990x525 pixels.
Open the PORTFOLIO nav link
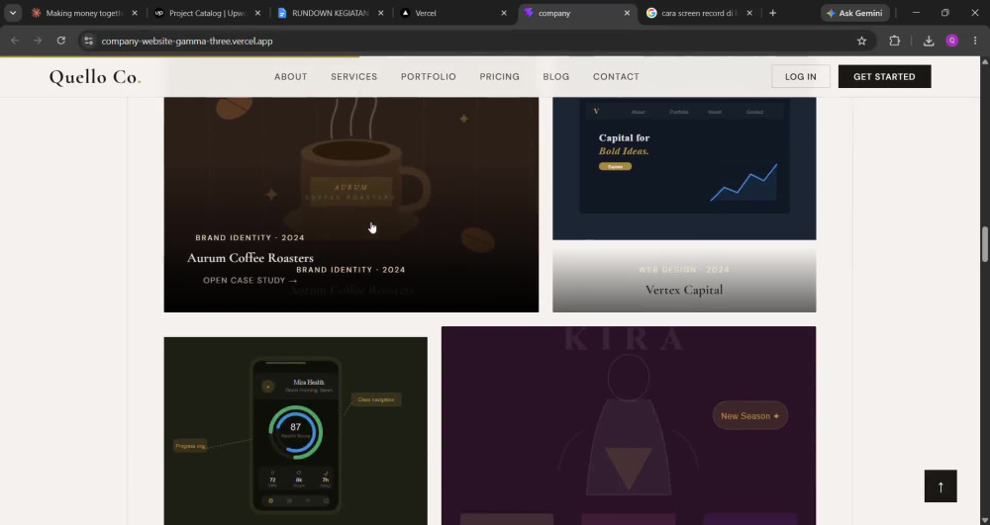click(428, 77)
